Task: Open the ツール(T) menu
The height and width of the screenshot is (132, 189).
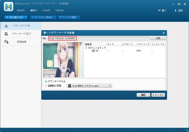Action: (46, 10)
